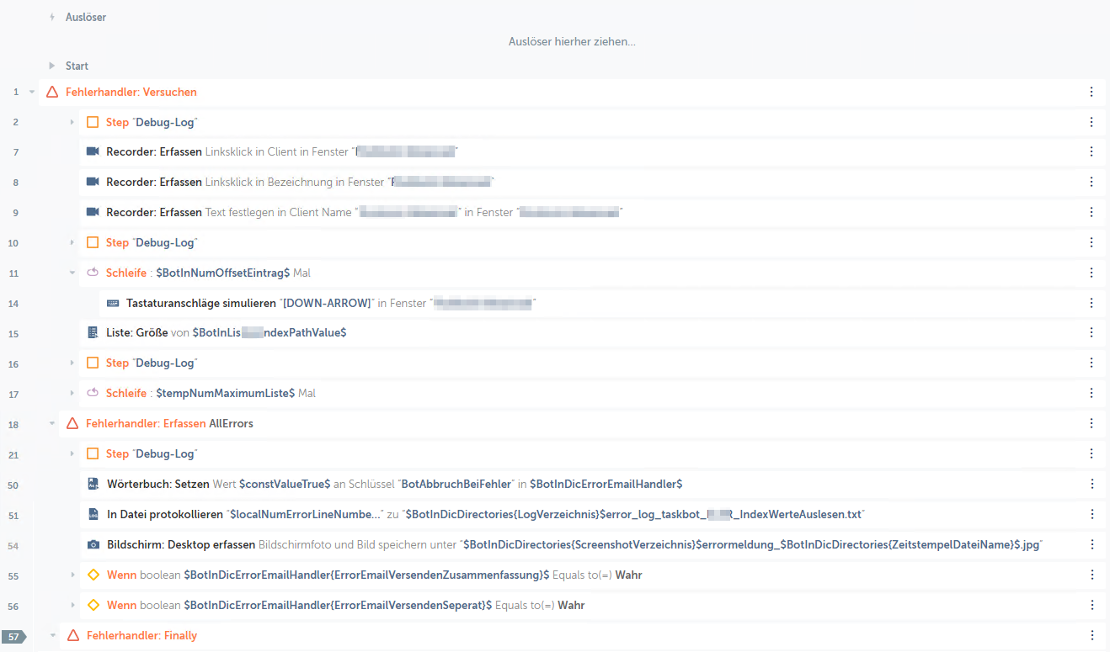Click the loop icon on line 11
The width and height of the screenshot is (1110, 652).
click(x=93, y=273)
